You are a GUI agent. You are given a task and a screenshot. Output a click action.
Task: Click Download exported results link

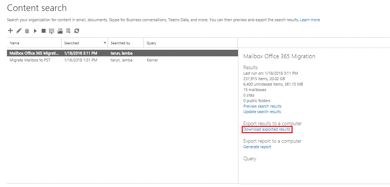click(x=267, y=129)
